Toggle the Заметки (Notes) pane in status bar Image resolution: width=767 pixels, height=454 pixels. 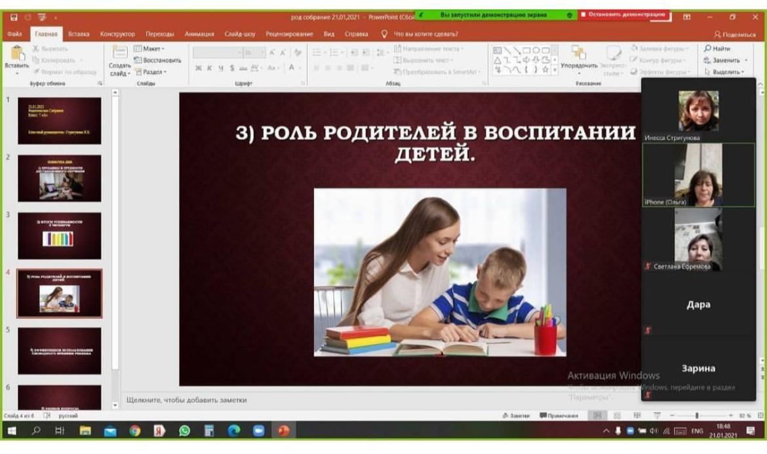tap(516, 415)
